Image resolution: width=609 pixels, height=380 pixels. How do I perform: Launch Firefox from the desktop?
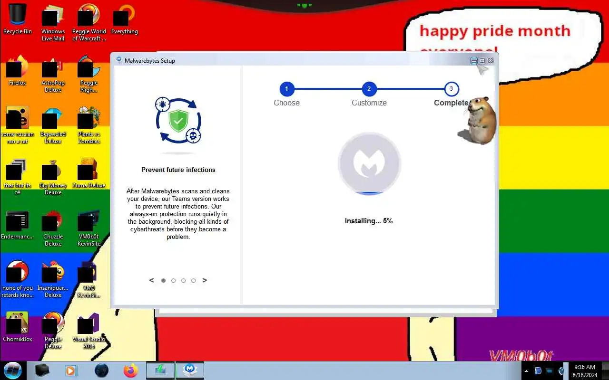tap(18, 70)
